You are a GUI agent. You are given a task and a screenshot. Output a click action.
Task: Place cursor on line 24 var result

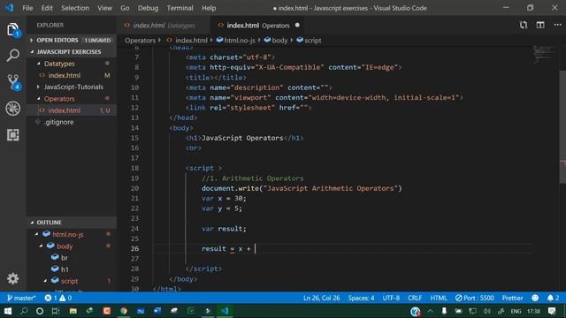pos(224,229)
